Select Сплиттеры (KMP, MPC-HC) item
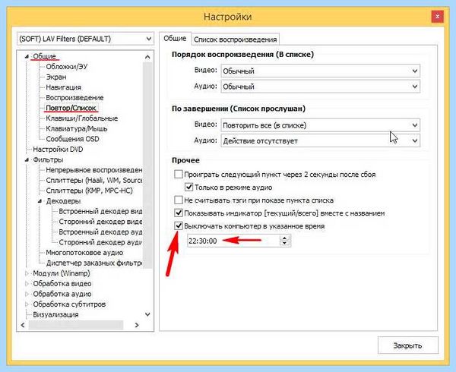The width and height of the screenshot is (456, 372). click(x=89, y=191)
